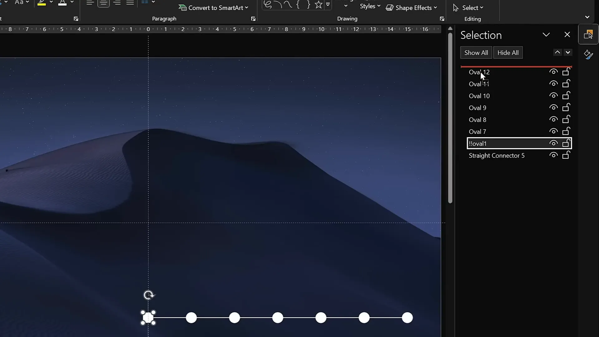This screenshot has width=599, height=337.
Task: Close the Selection pane
Action: point(567,35)
